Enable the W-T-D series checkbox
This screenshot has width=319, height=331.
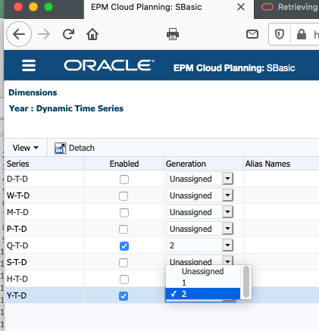click(124, 196)
